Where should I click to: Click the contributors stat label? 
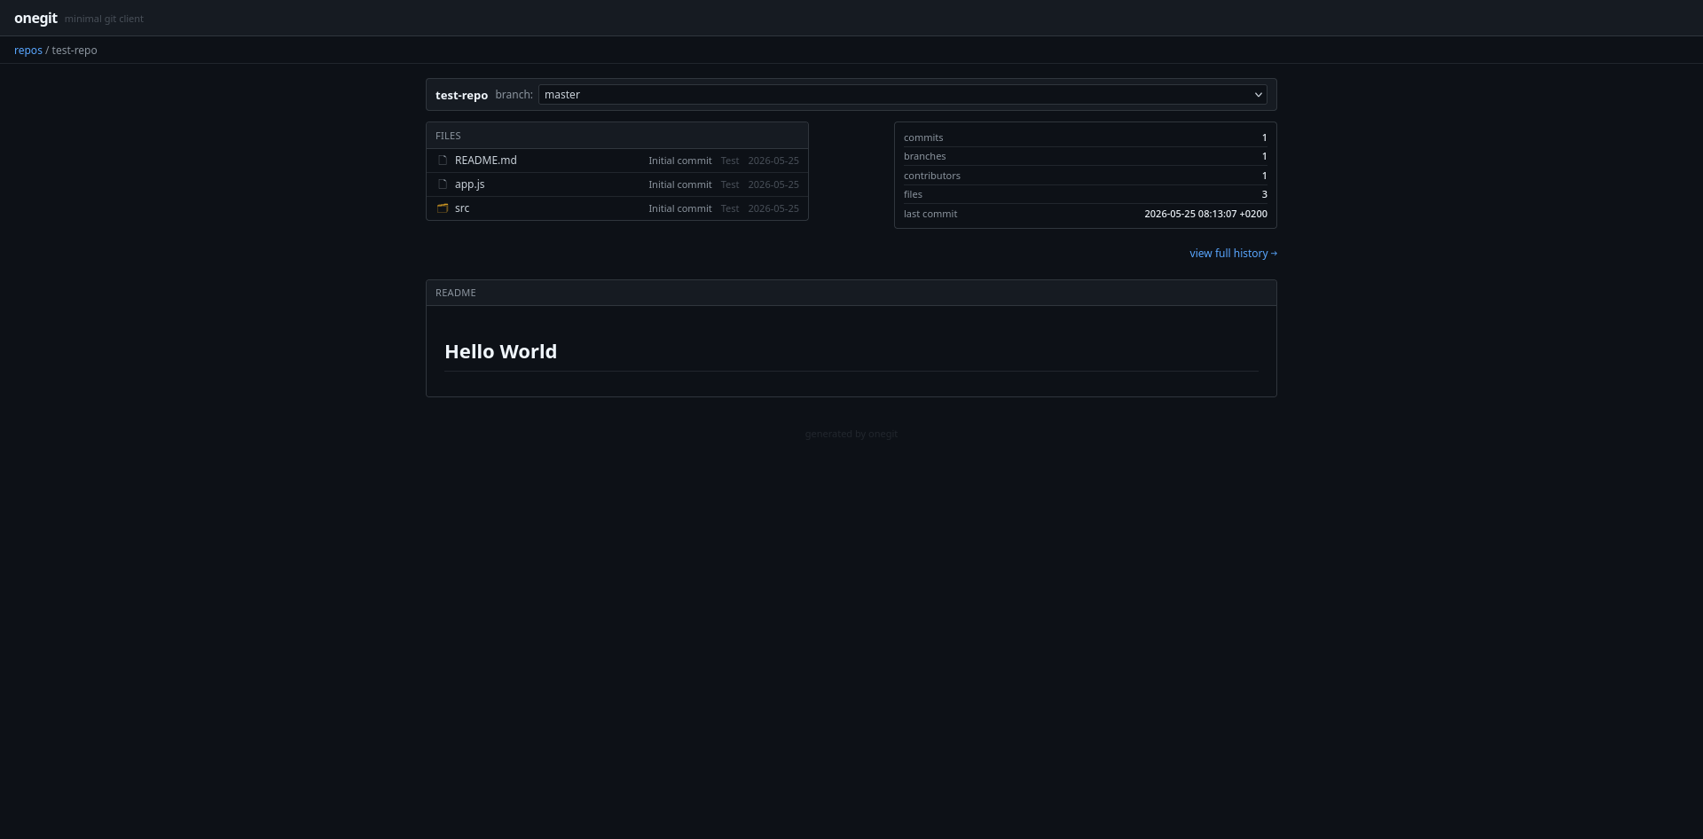(931, 176)
